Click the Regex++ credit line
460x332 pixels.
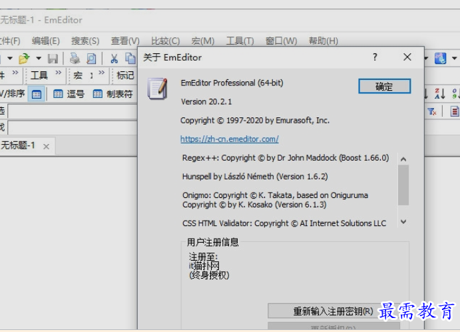tap(286, 158)
